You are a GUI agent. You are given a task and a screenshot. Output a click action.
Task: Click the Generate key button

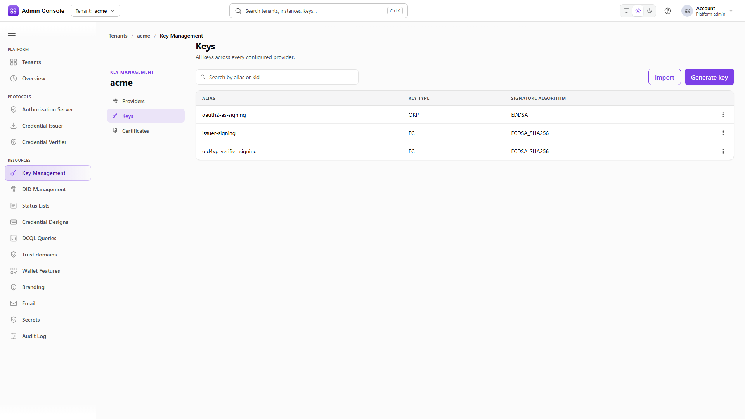tap(709, 77)
